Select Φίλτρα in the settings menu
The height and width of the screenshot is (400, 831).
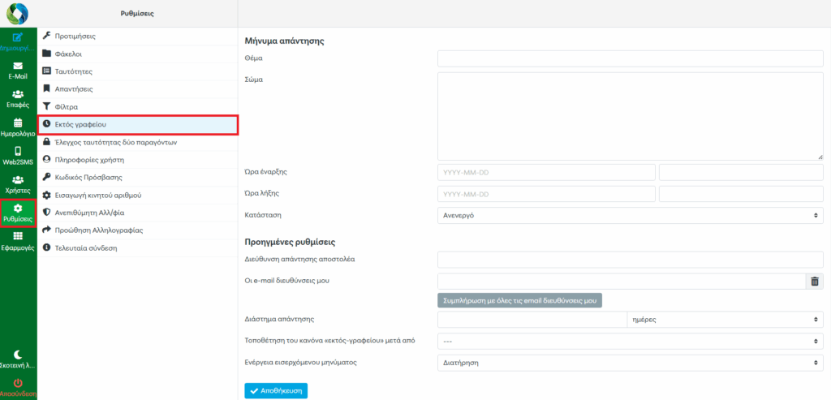tap(66, 106)
